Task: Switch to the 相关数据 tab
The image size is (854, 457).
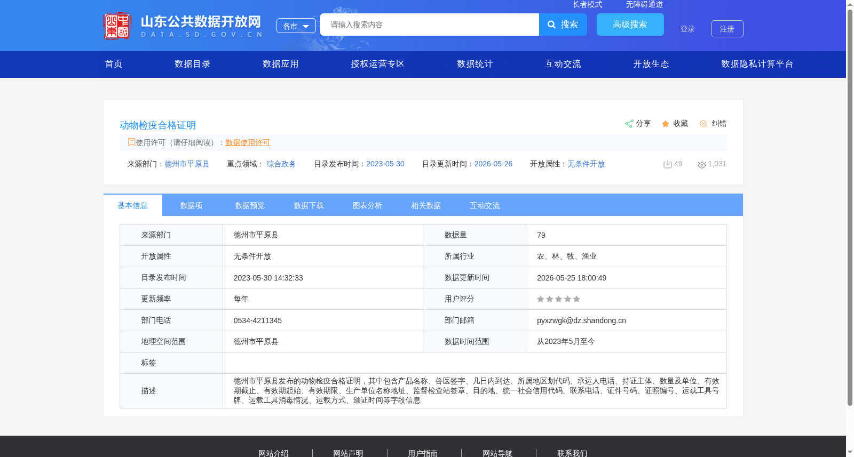Action: pyautogui.click(x=426, y=205)
